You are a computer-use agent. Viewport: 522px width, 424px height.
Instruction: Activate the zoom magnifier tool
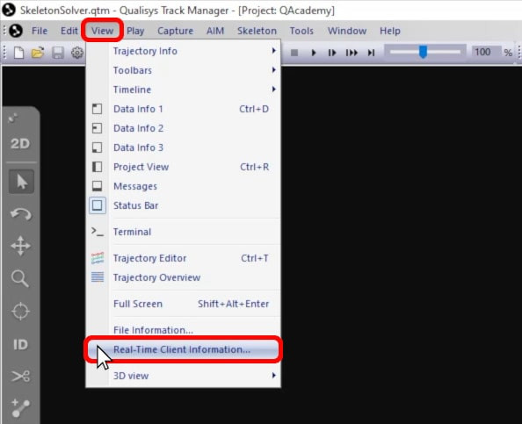point(20,278)
